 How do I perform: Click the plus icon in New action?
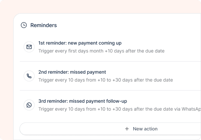(x=127, y=129)
